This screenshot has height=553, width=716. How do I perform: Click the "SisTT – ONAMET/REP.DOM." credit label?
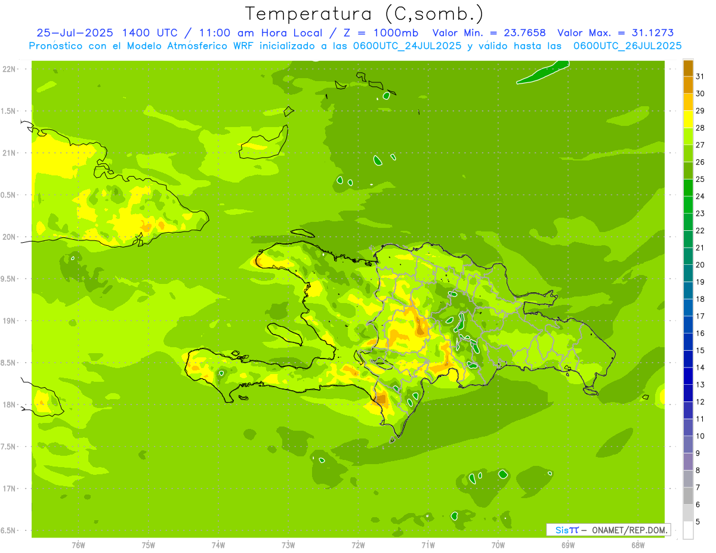pyautogui.click(x=608, y=530)
